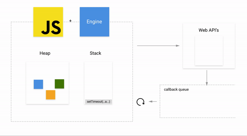
Task: Click the Web API's title text
Action: click(209, 31)
